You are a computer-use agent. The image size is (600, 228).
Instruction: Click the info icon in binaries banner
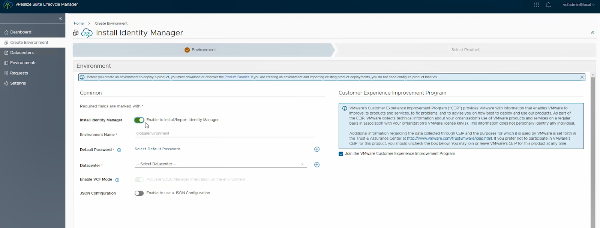click(x=82, y=77)
